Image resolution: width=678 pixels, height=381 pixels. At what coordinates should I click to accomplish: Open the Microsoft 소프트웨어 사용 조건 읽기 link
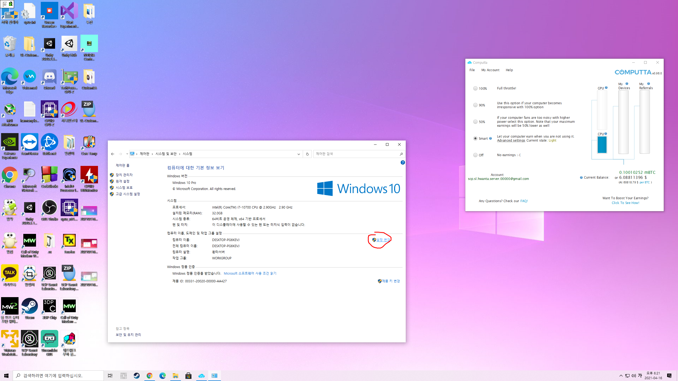tap(250, 273)
